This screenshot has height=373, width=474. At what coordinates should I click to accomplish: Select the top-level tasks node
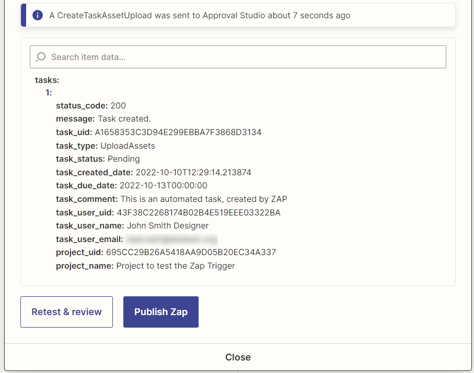pos(48,80)
